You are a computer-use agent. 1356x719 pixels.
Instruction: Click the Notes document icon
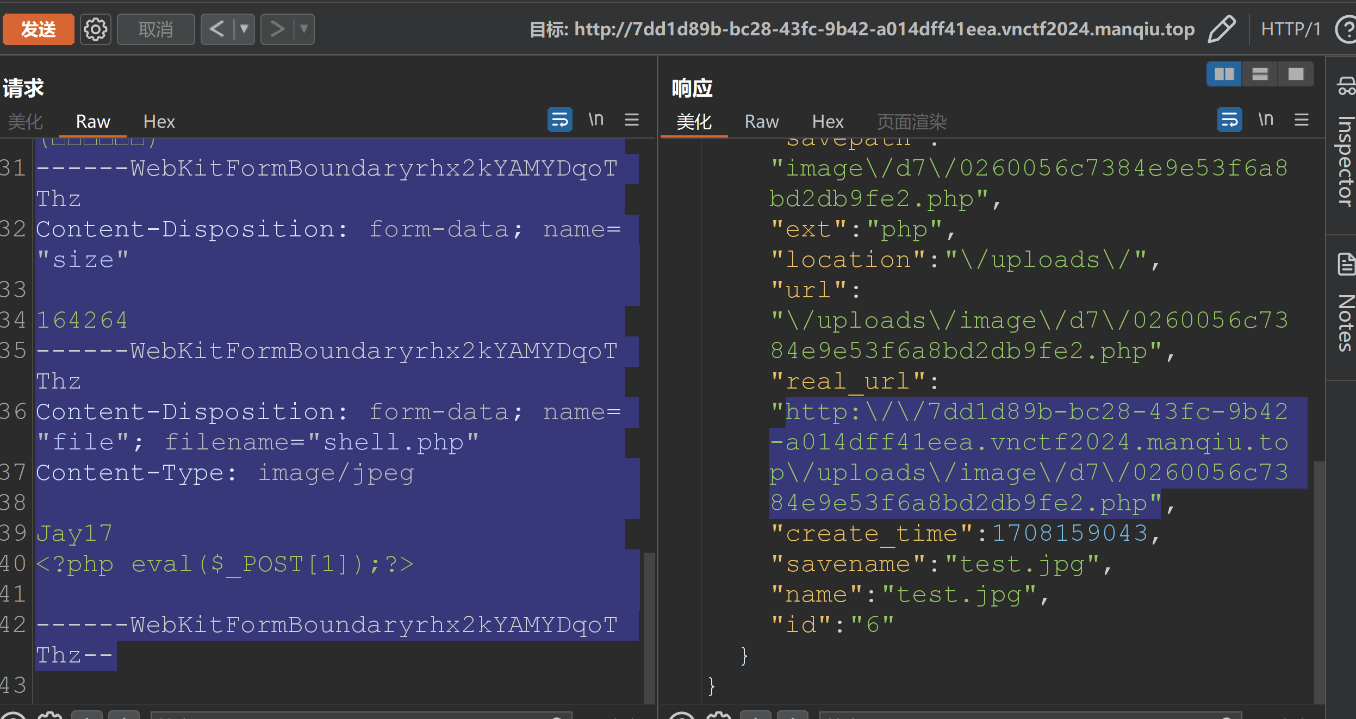click(x=1346, y=265)
